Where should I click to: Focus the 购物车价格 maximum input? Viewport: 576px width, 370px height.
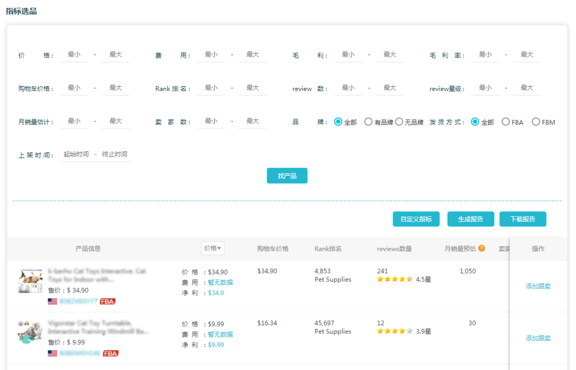click(116, 88)
